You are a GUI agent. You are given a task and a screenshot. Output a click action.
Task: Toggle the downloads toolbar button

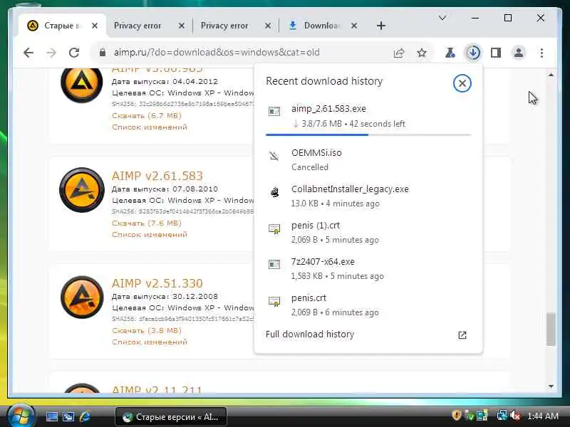[x=473, y=53]
